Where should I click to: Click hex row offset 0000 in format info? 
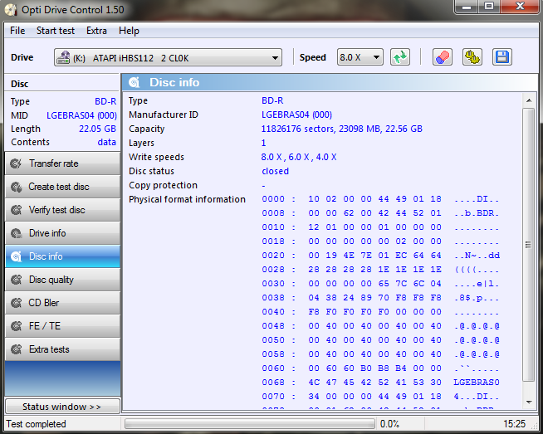point(380,199)
